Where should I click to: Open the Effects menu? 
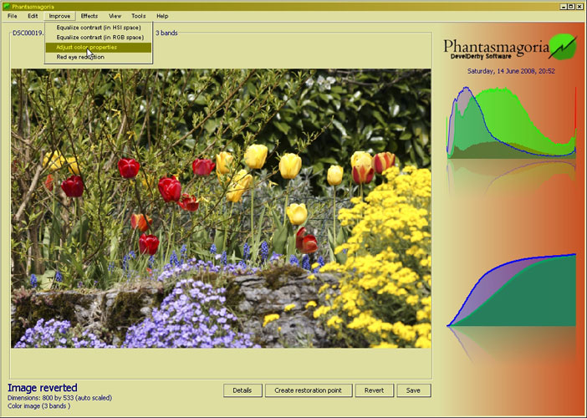click(x=89, y=16)
